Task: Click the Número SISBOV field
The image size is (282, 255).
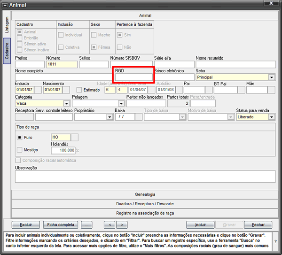Action: coord(131,64)
